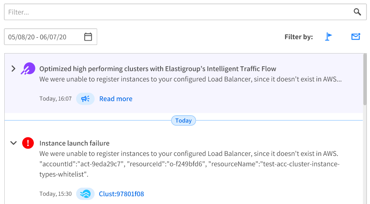Click the blue cluster waves icon
Viewport: 370px width, 204px height.
(85, 194)
